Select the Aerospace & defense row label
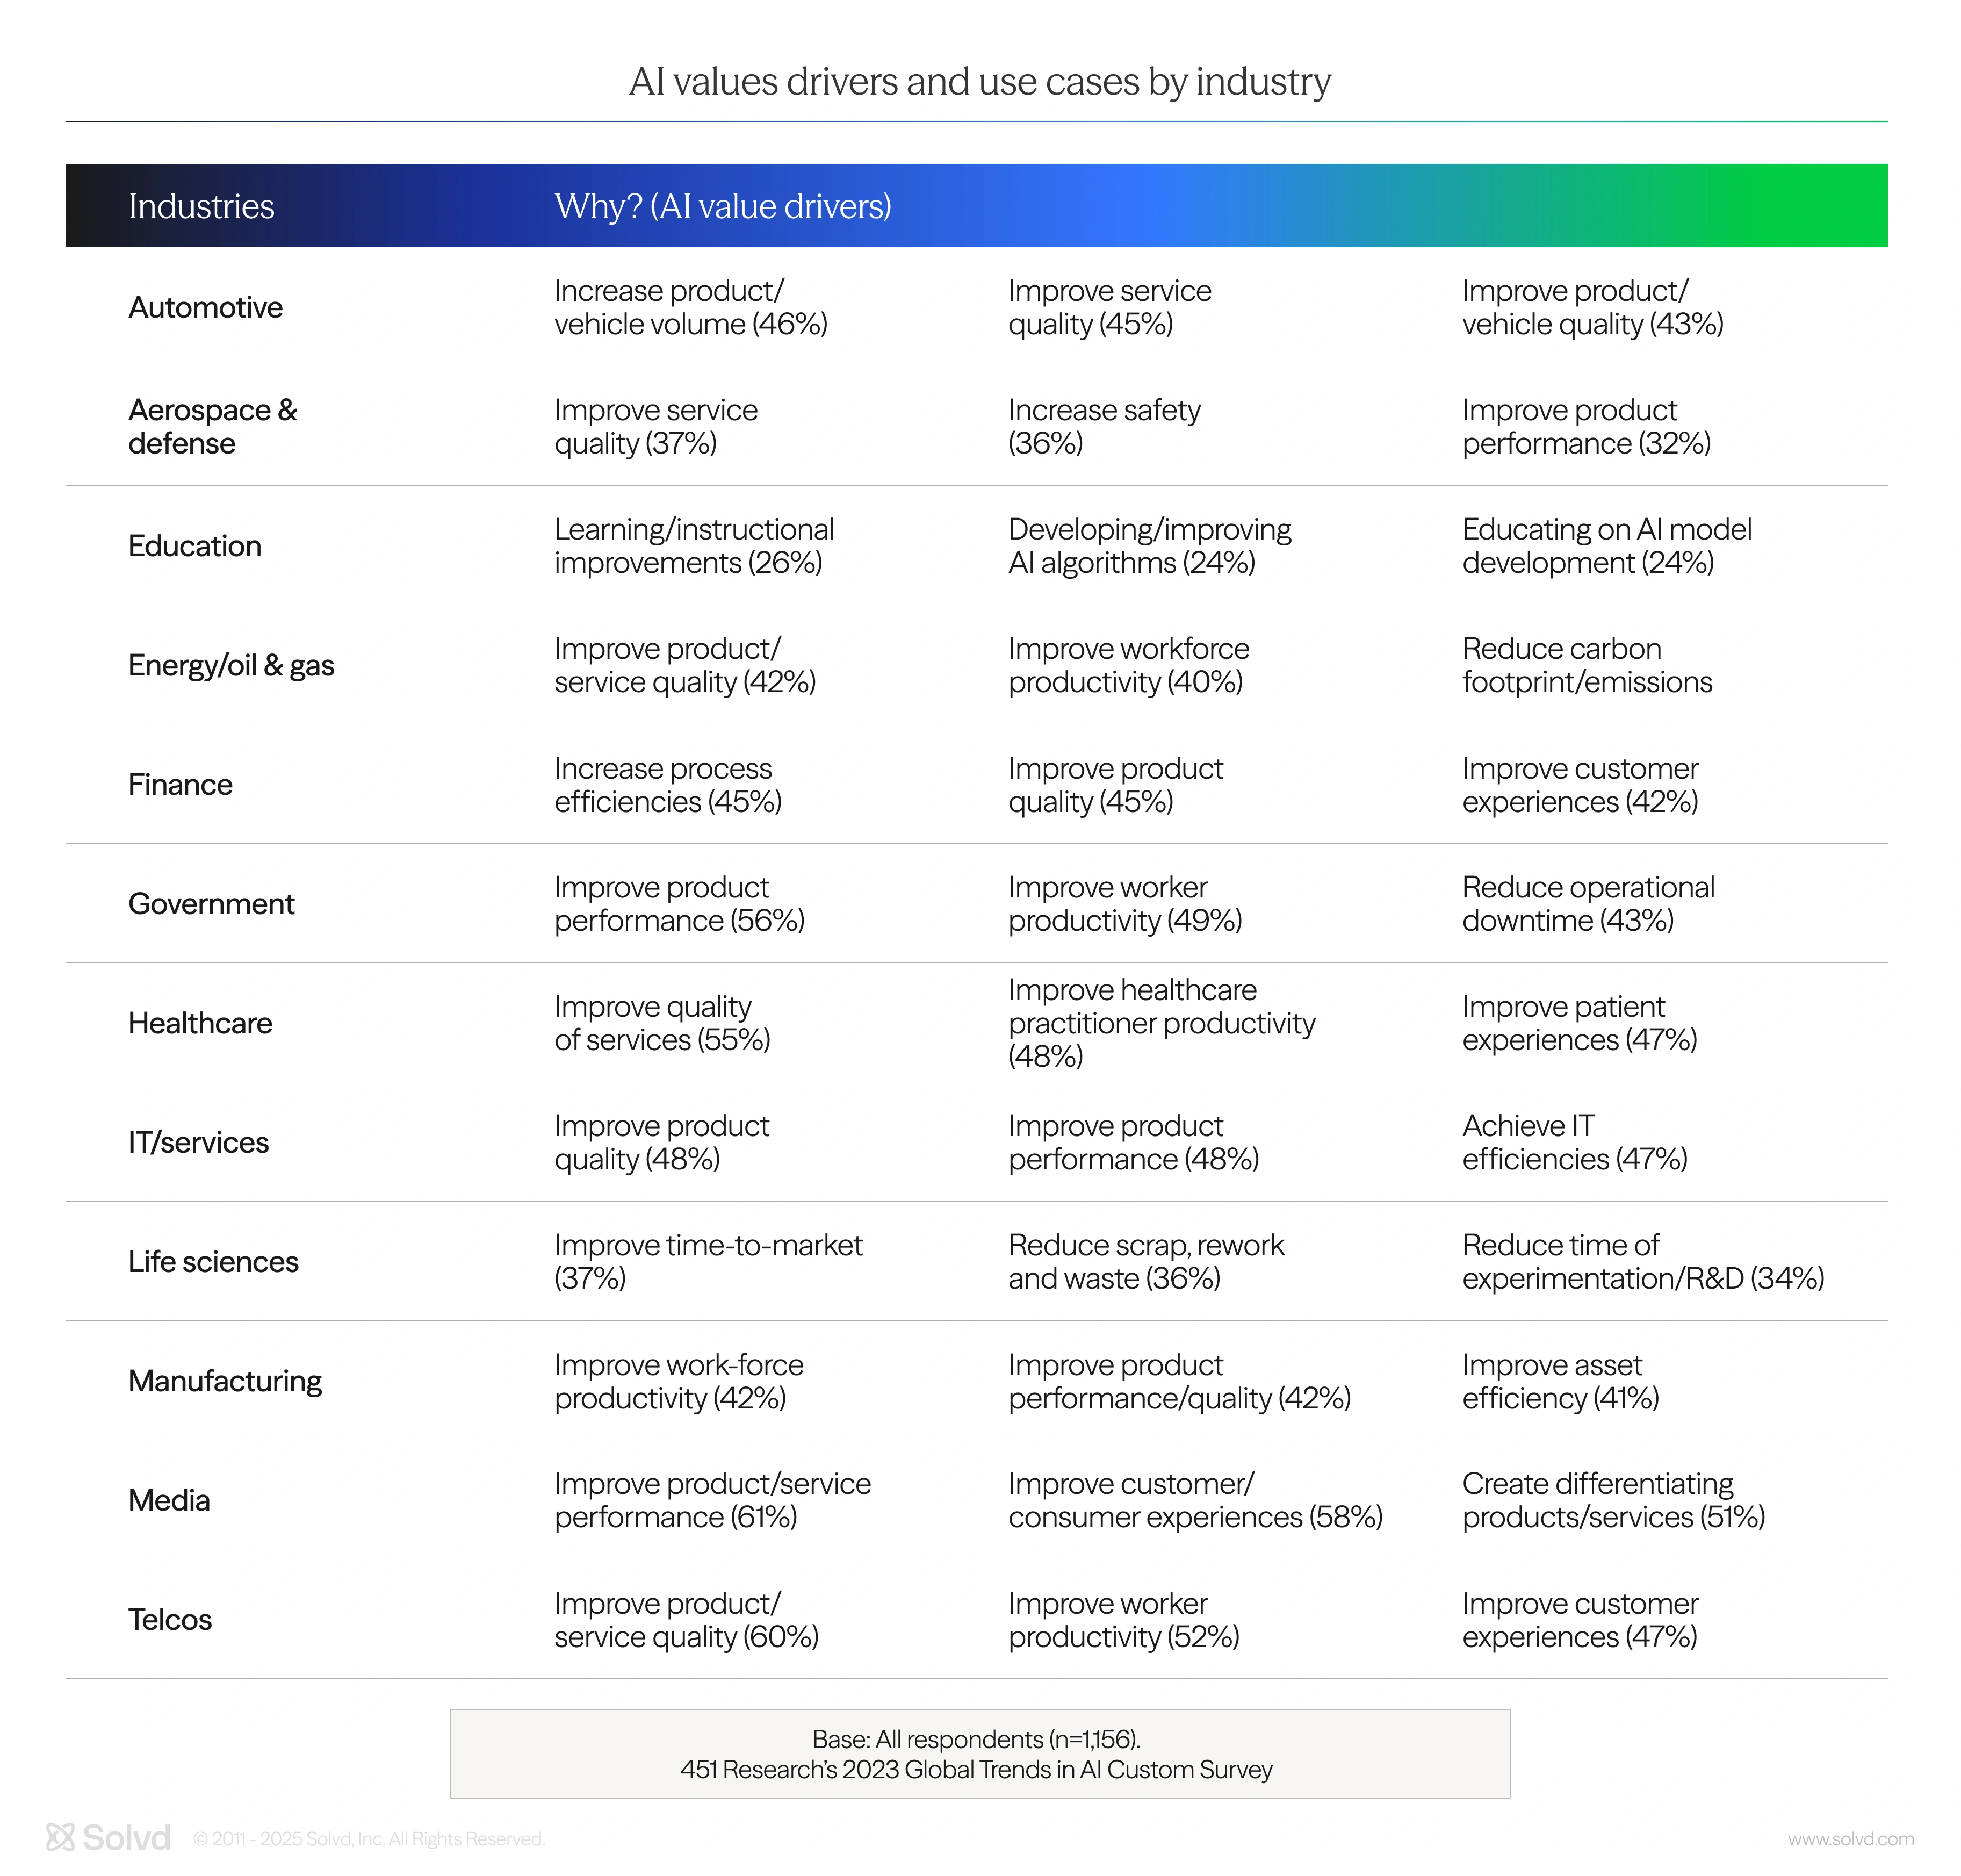Image resolution: width=1961 pixels, height=1876 pixels. (212, 426)
